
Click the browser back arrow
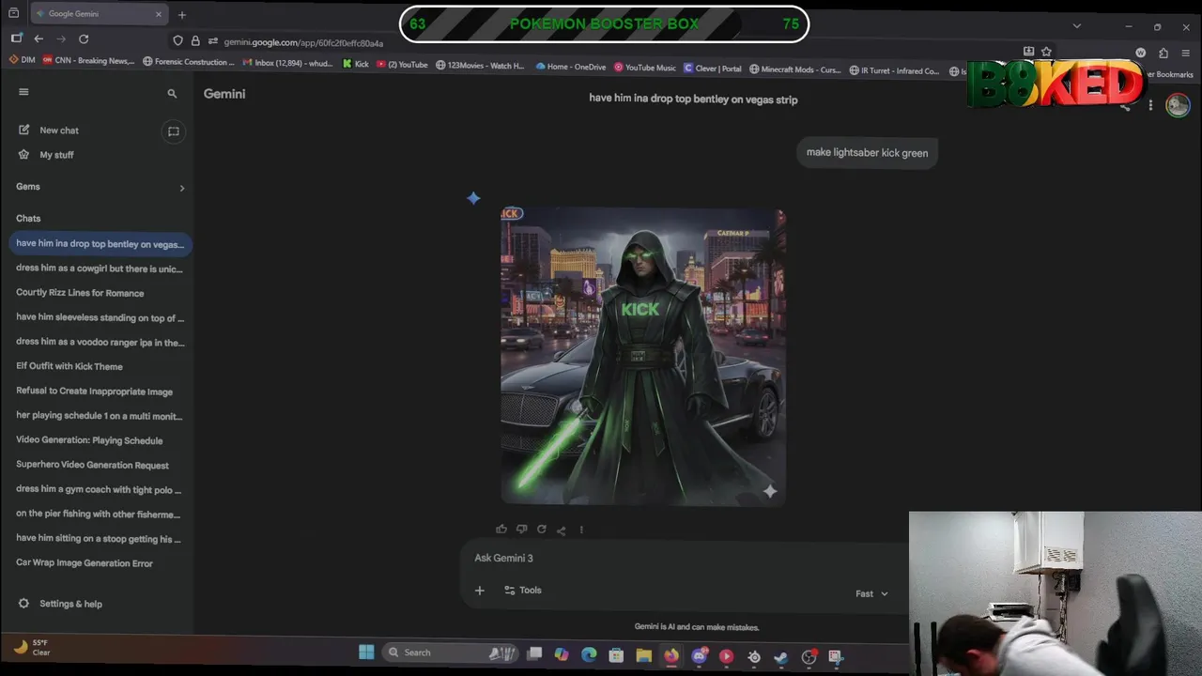(39, 38)
